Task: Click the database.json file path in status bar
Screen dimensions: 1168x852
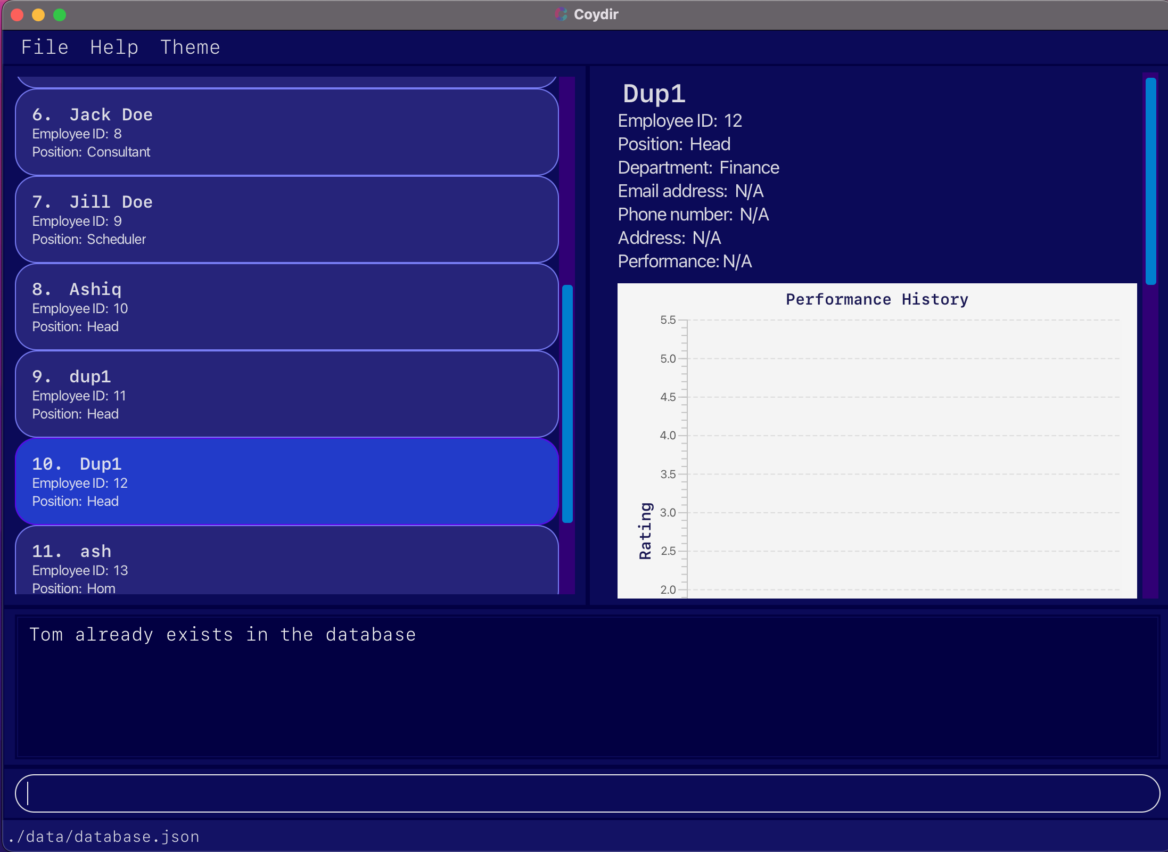Action: click(x=104, y=837)
